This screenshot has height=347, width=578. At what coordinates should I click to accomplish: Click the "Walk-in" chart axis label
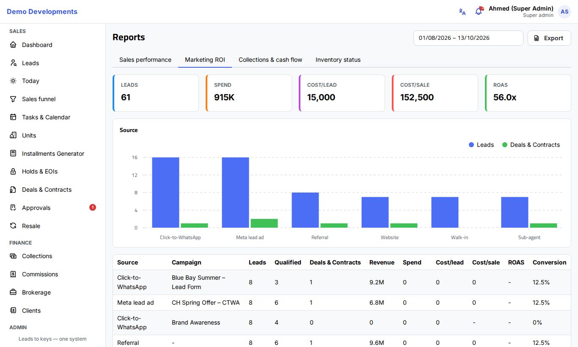click(x=460, y=237)
